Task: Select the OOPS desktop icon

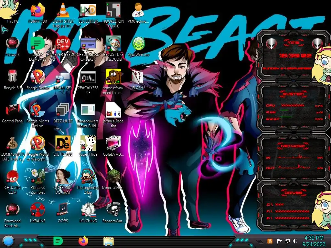Action: [63, 213]
